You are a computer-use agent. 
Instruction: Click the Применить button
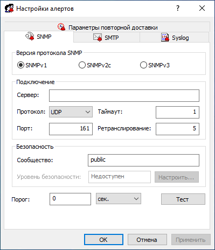191,240
